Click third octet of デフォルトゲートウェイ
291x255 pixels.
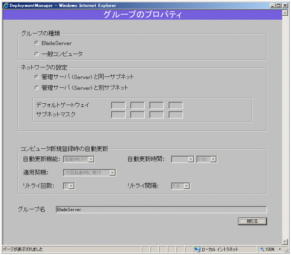pyautogui.click(x=157, y=105)
